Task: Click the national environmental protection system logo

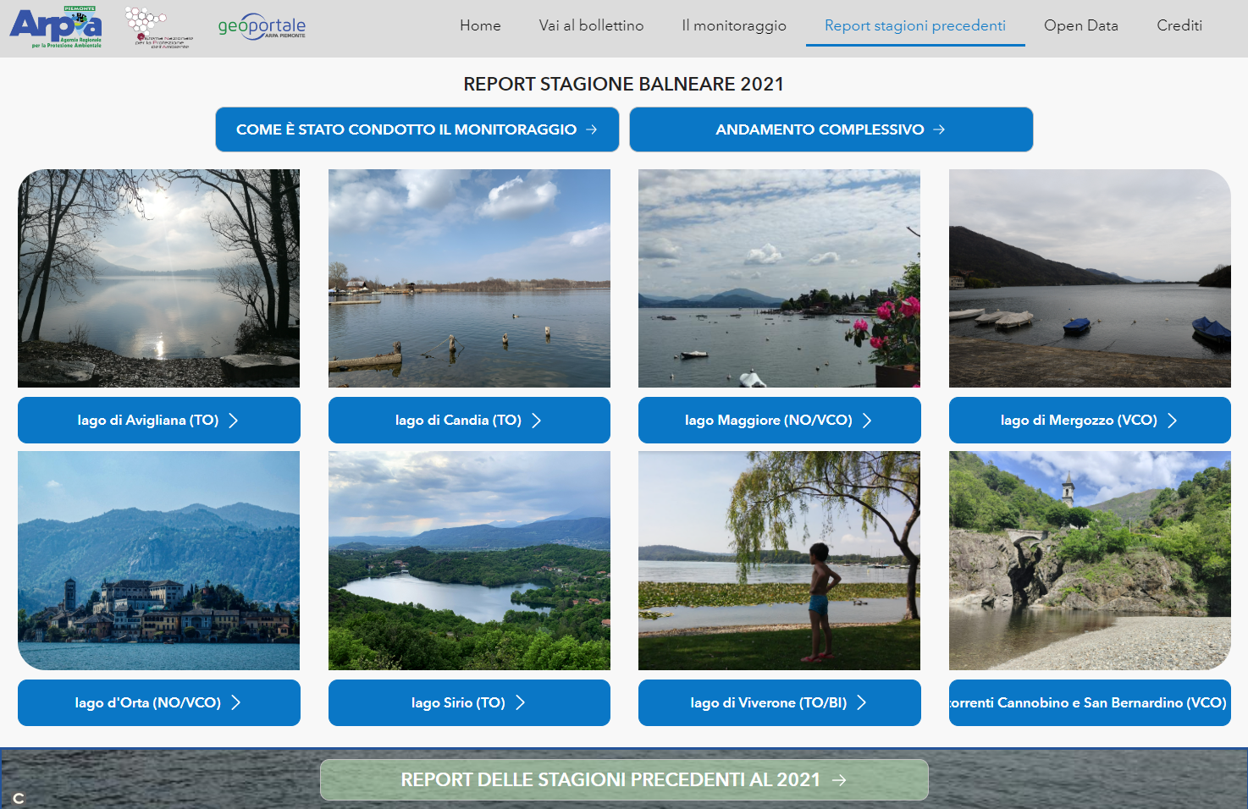Action: (x=159, y=28)
